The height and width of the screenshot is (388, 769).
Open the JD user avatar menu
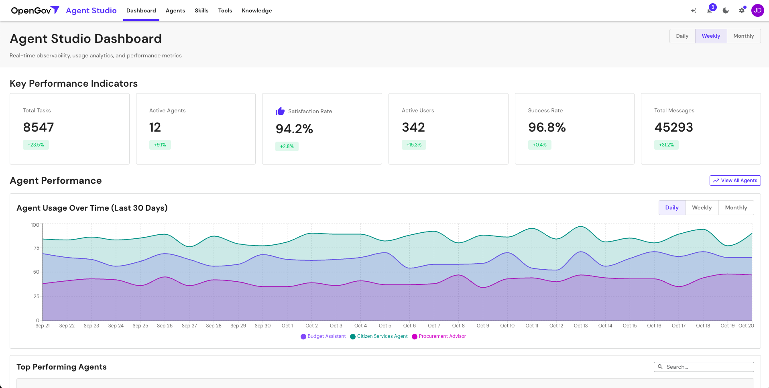(x=758, y=10)
